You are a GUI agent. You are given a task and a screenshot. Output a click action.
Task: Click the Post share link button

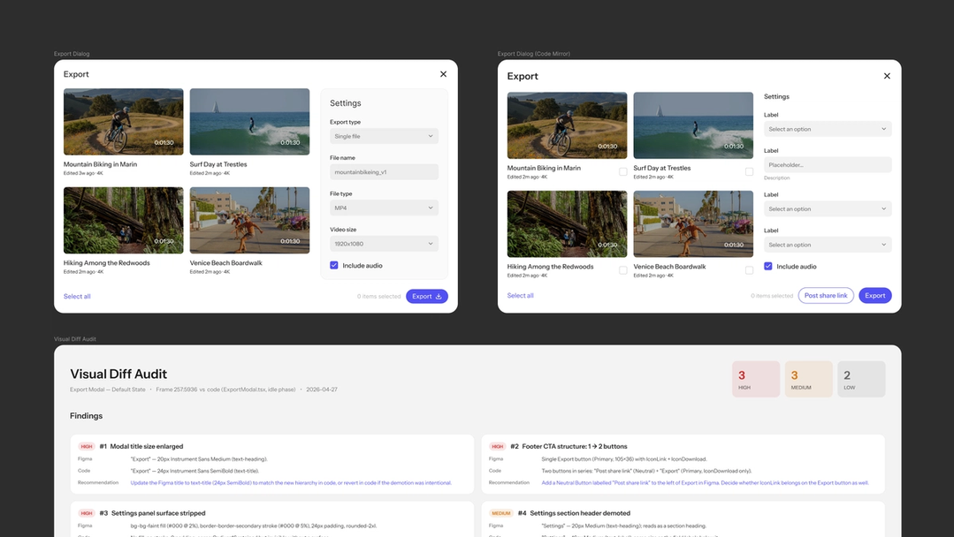pyautogui.click(x=826, y=295)
